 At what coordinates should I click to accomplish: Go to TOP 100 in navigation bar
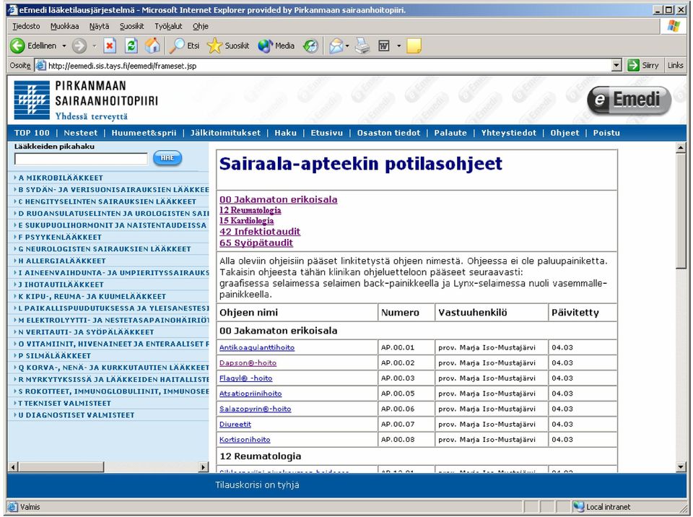click(32, 133)
